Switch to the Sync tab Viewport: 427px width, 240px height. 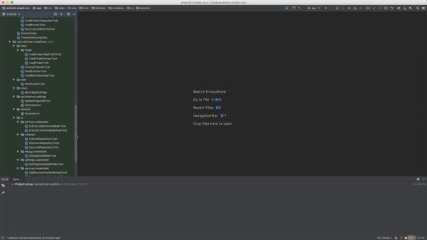click(x=16, y=179)
